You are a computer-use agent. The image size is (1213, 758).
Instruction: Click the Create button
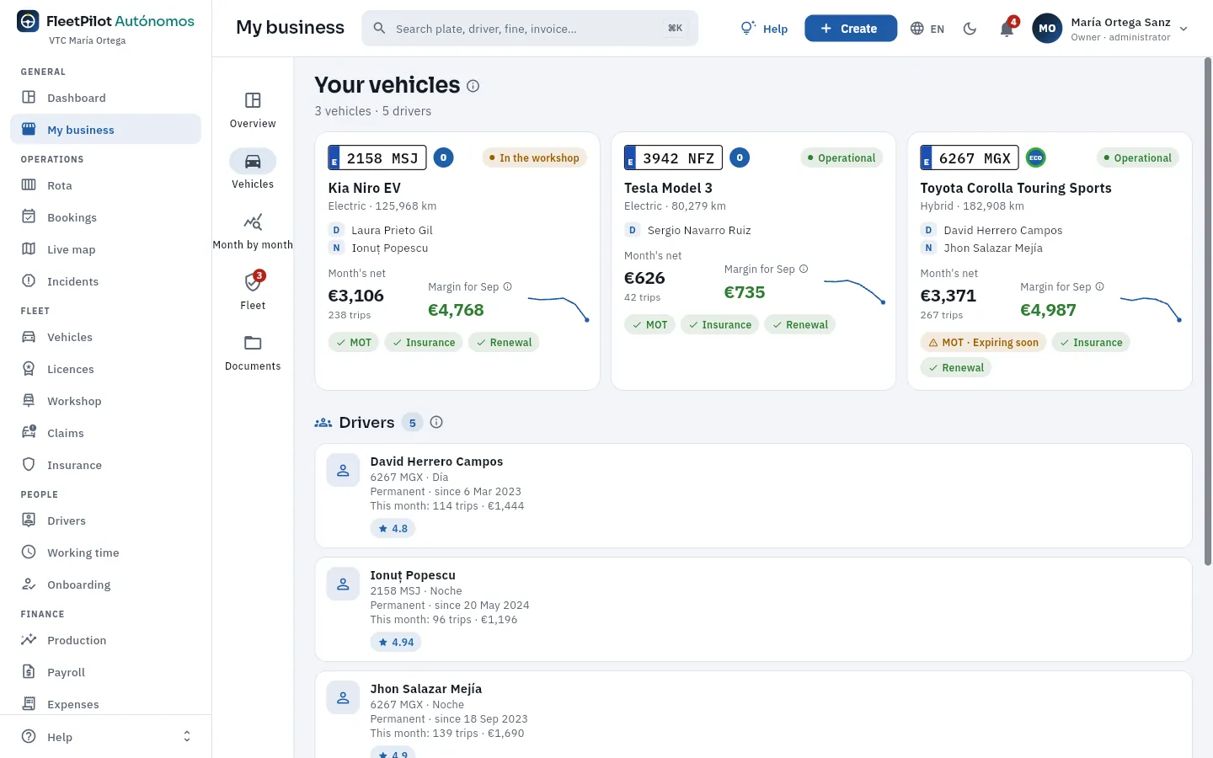851,29
